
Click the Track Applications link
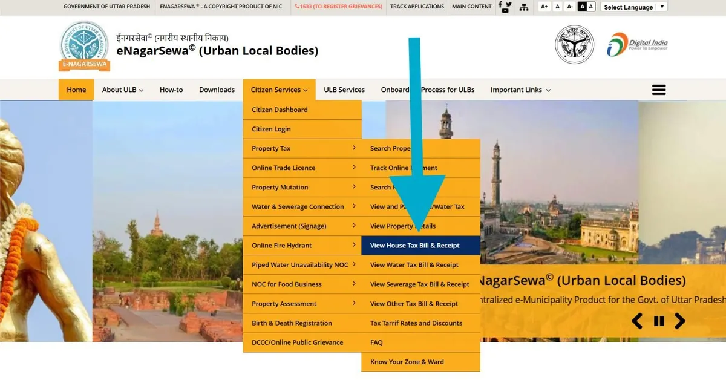point(417,7)
